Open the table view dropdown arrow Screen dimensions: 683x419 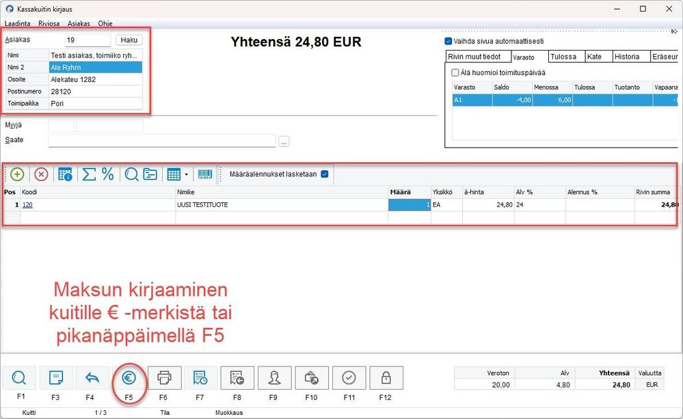tap(185, 175)
